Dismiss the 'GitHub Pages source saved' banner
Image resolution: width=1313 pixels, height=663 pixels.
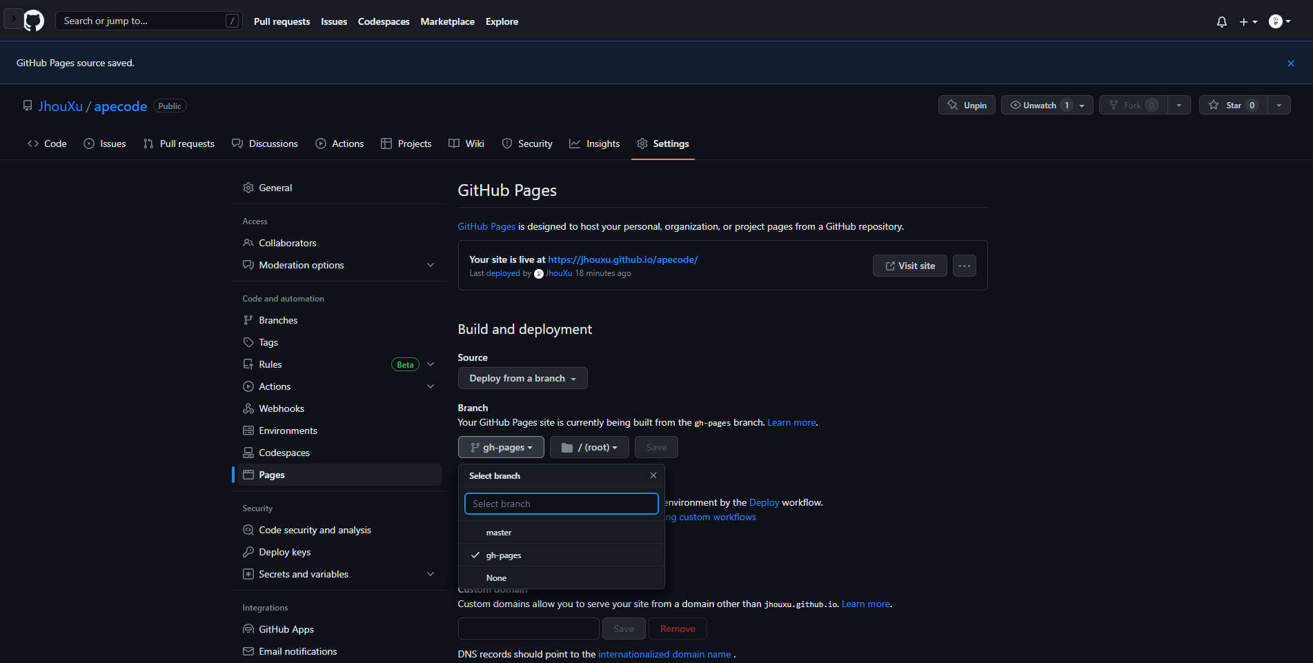pos(1290,63)
